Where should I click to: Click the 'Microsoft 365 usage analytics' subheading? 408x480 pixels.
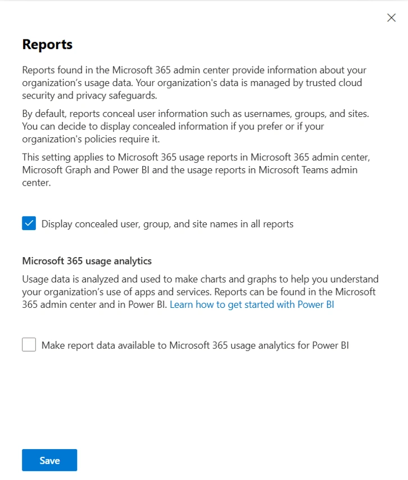(87, 261)
